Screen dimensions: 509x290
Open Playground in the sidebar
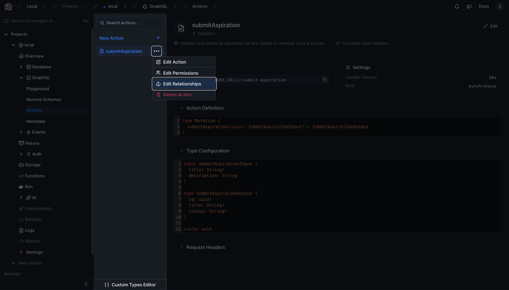(x=38, y=89)
